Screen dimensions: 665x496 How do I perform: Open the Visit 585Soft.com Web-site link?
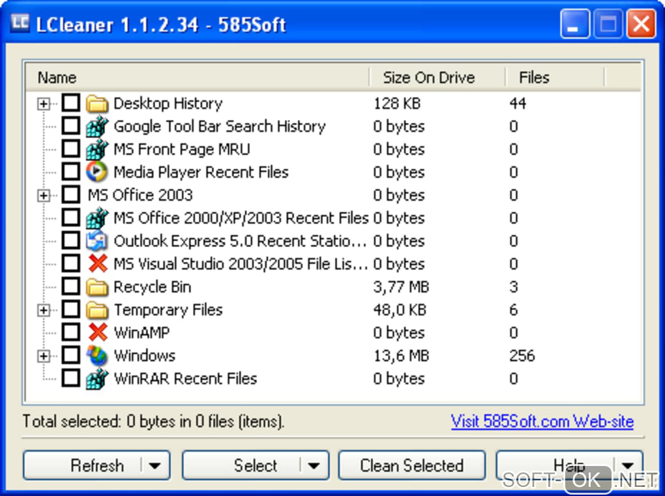point(542,422)
